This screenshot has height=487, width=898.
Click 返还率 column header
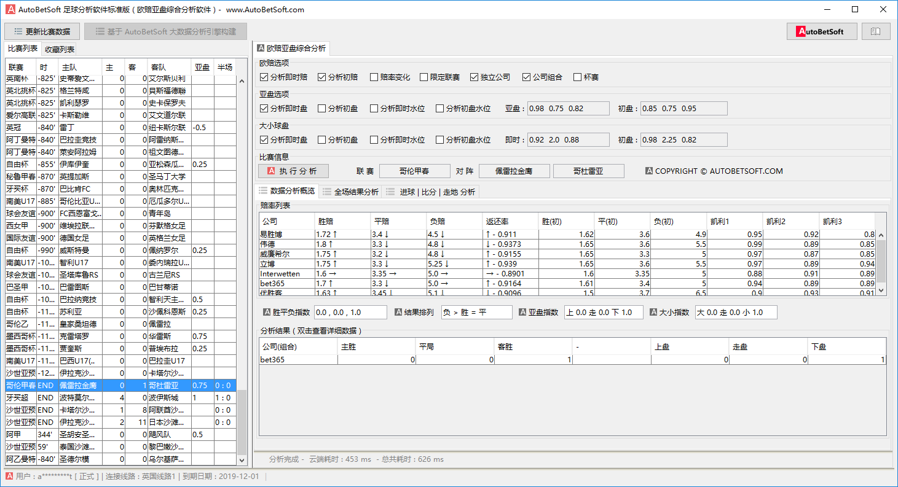(511, 221)
